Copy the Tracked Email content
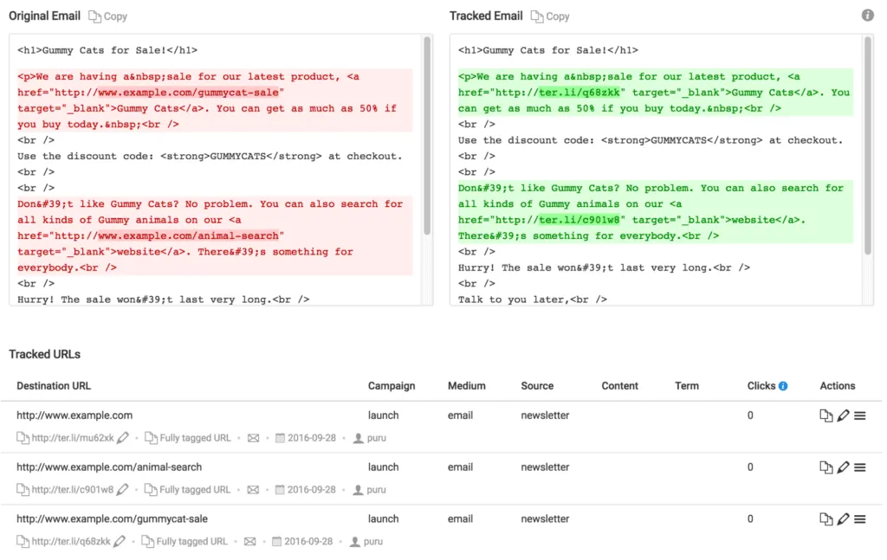The image size is (887, 560). coord(550,16)
